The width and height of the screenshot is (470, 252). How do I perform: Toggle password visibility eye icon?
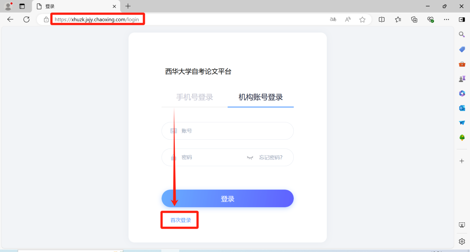coord(250,157)
